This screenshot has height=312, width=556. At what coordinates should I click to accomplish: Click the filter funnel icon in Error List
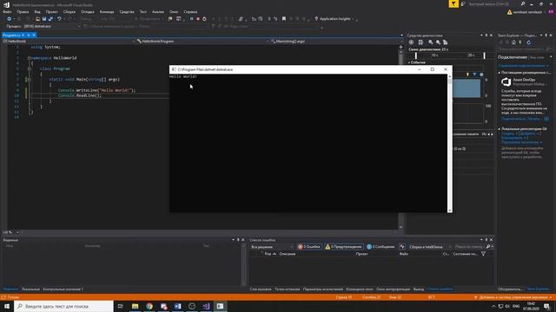pos(483,254)
